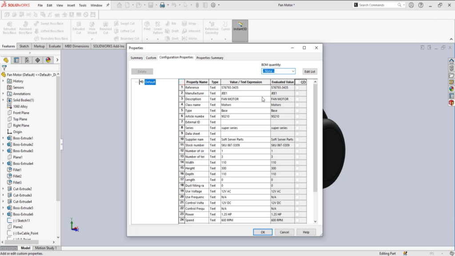The width and height of the screenshot is (455, 256).
Task: Click OK to save configuration properties
Action: 262,232
